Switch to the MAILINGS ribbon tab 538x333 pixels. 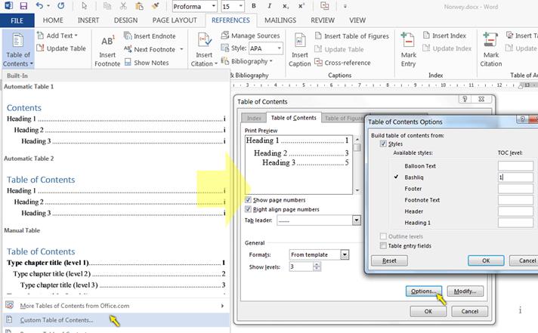click(280, 20)
